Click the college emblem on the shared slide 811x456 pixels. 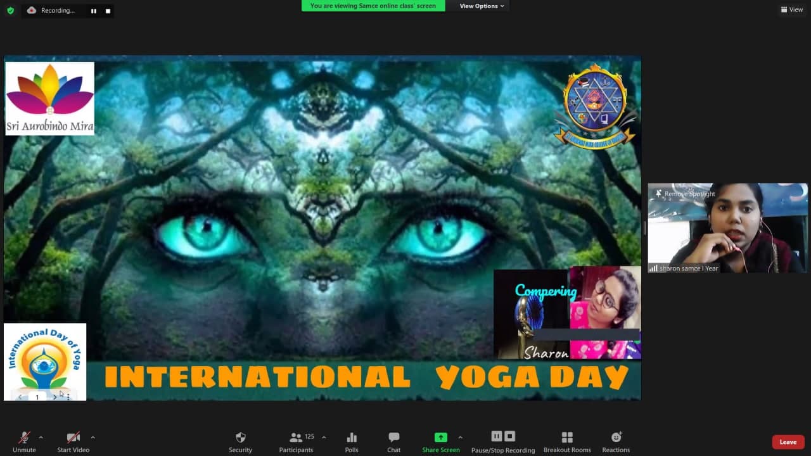click(x=595, y=106)
